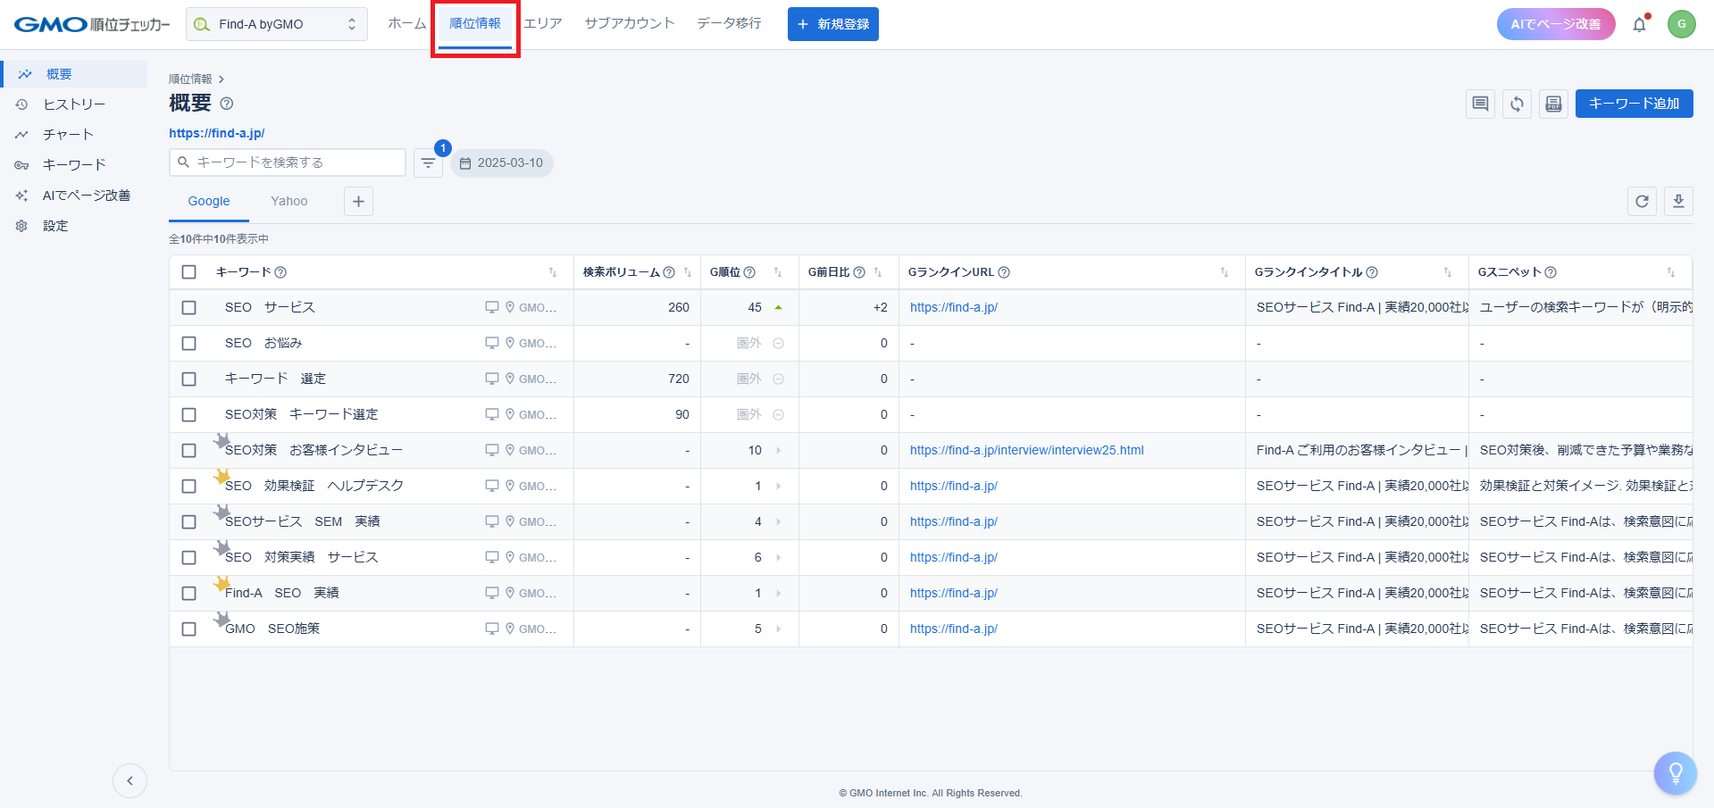Click the sync rankings icon beside memo
Viewport: 1714px width, 808px height.
1517,104
